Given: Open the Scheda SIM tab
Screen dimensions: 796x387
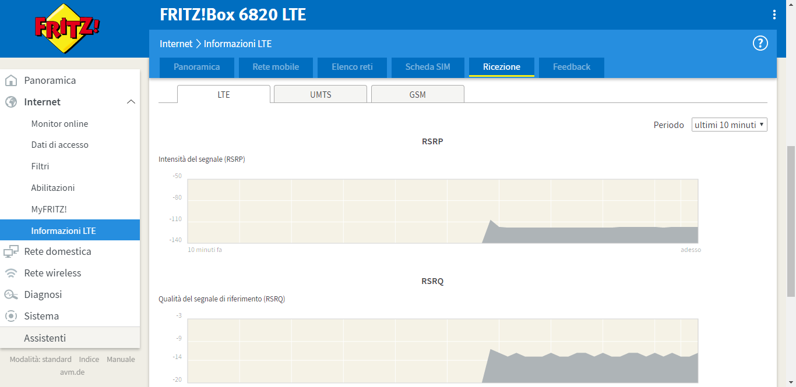Looking at the screenshot, I should (x=428, y=67).
